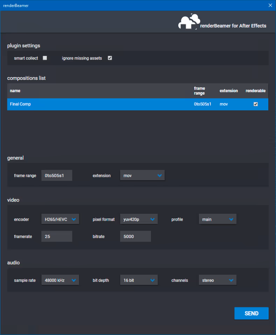276x335 pixels.
Task: Click the name column header
Action: pyautogui.click(x=15, y=91)
